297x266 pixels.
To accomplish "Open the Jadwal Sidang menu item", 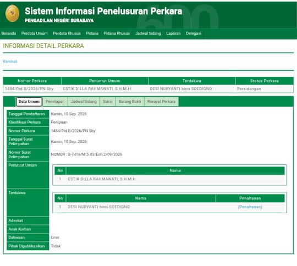I will click(148, 34).
